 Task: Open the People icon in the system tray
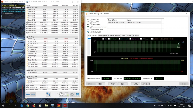[155, 105]
